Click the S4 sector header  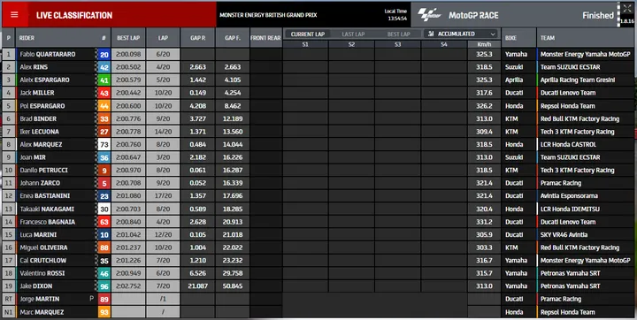tap(443, 44)
